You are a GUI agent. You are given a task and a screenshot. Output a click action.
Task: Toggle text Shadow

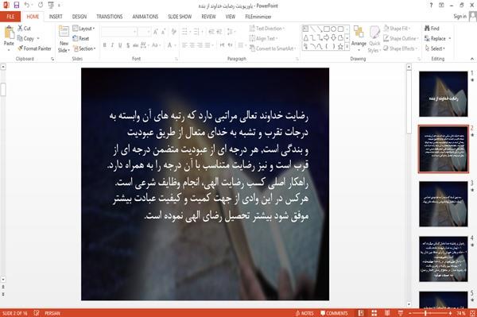tap(128, 45)
